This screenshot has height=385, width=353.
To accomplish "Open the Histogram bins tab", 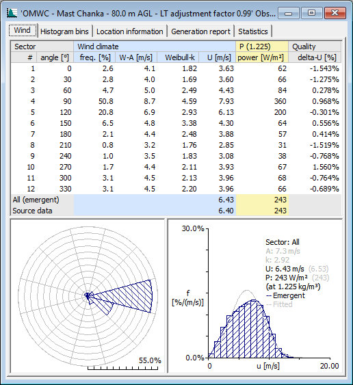I will point(64,31).
